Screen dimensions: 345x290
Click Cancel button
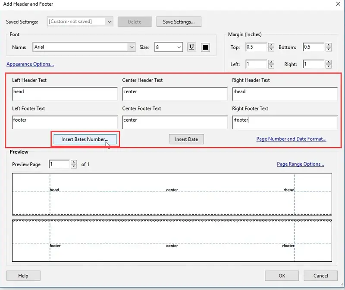tap(320, 276)
